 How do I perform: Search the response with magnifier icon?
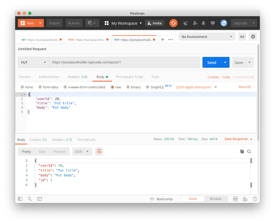(x=249, y=151)
